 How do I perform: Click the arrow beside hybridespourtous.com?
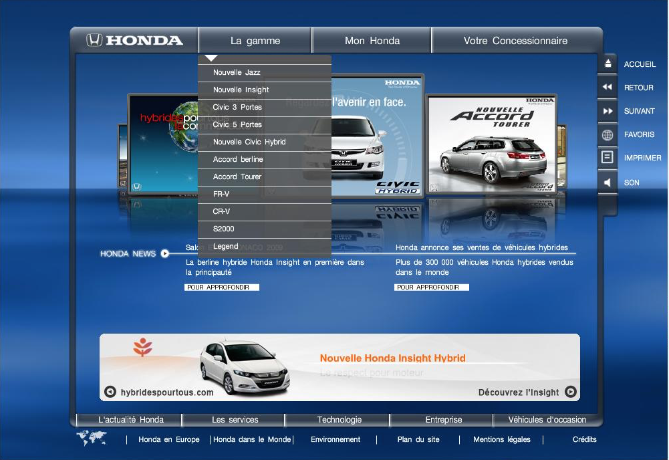pos(110,392)
